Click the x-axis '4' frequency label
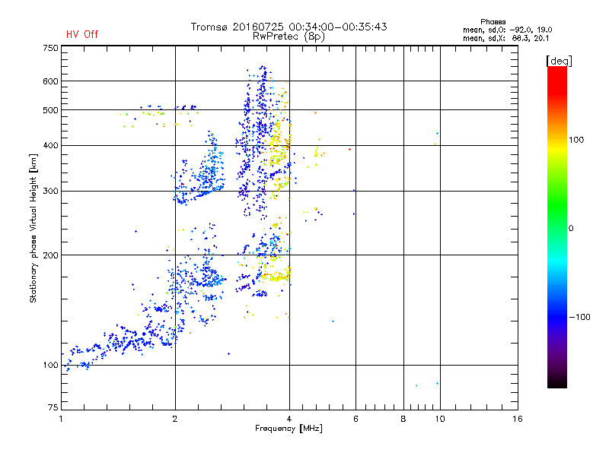Screen dimensions: 609x456 coord(289,419)
